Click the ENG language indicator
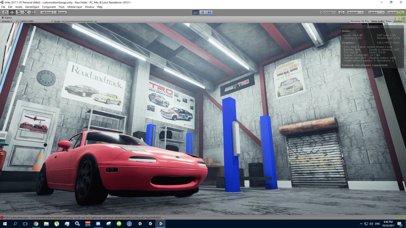This screenshot has height=228, width=406. pos(377,224)
